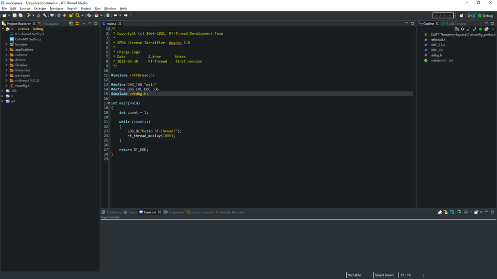Screen dimensions: 497x279
Task: Open the Search dropdown arrow in toolbar
Action: coord(83,15)
